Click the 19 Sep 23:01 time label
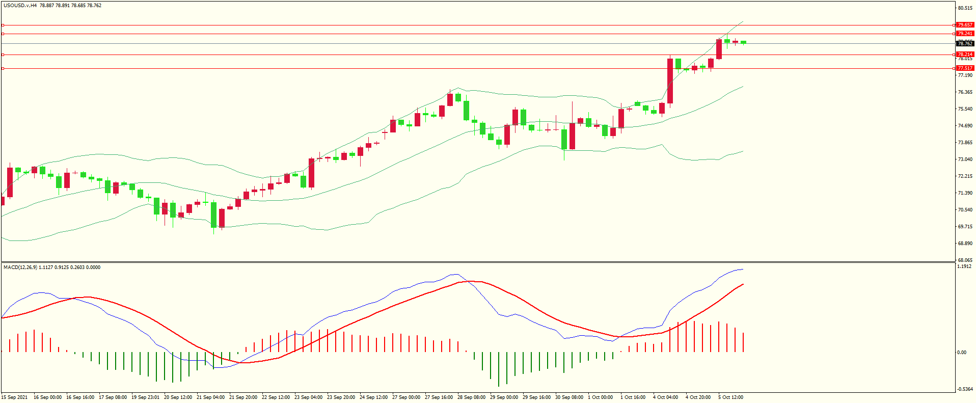976x403 pixels. tap(145, 397)
